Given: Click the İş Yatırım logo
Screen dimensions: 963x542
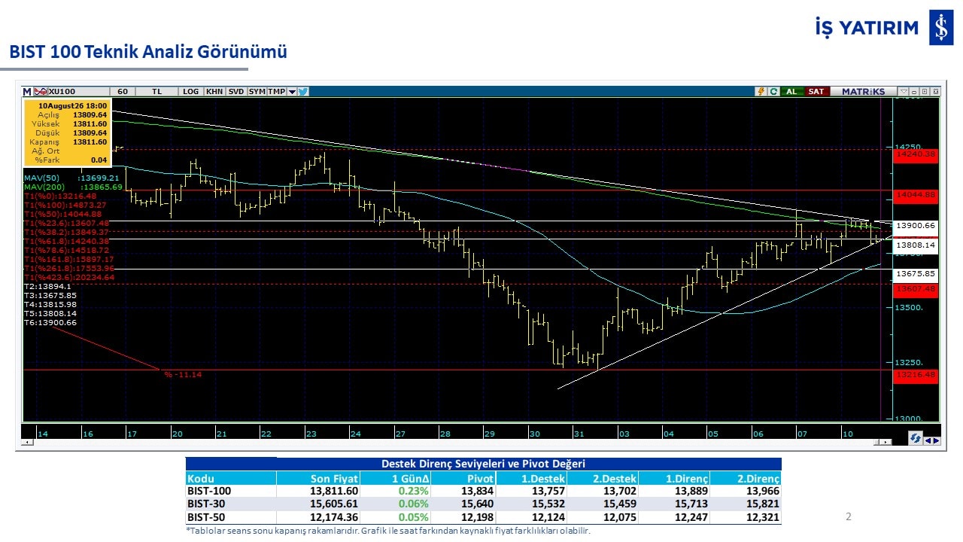Looking at the screenshot, I should (884, 29).
